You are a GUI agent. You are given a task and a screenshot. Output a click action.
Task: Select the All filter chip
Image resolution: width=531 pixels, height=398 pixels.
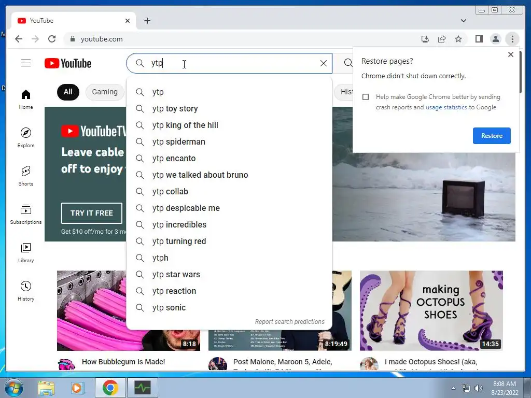68,92
